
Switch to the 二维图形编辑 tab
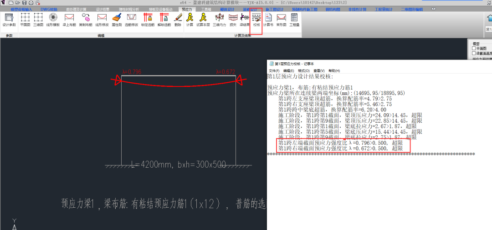[412, 10]
